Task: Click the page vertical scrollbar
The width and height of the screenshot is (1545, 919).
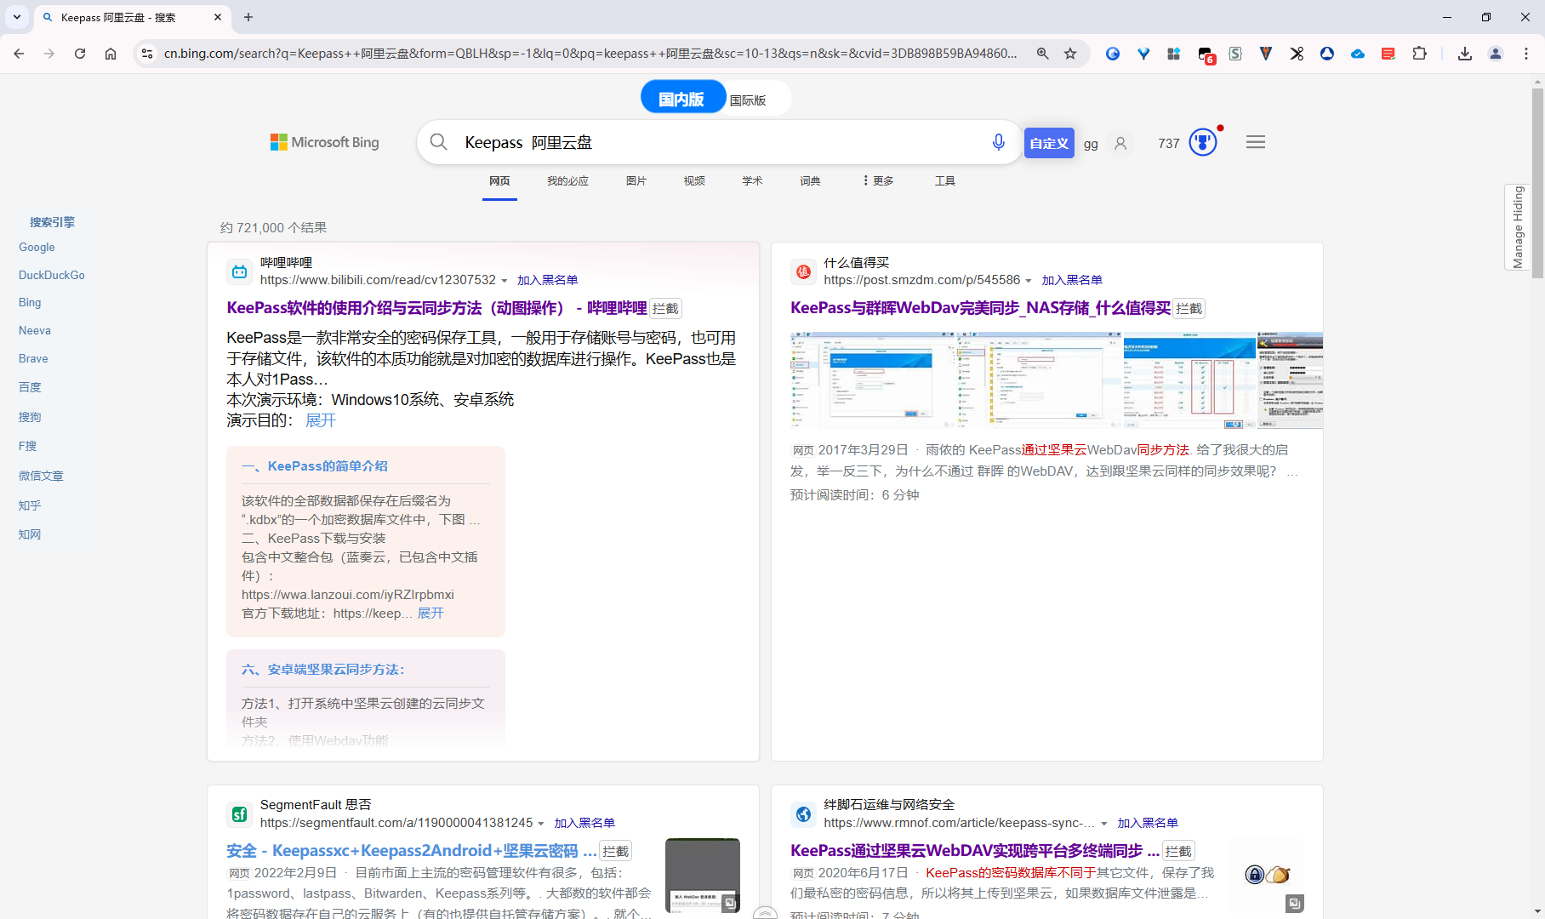Action: [1536, 183]
